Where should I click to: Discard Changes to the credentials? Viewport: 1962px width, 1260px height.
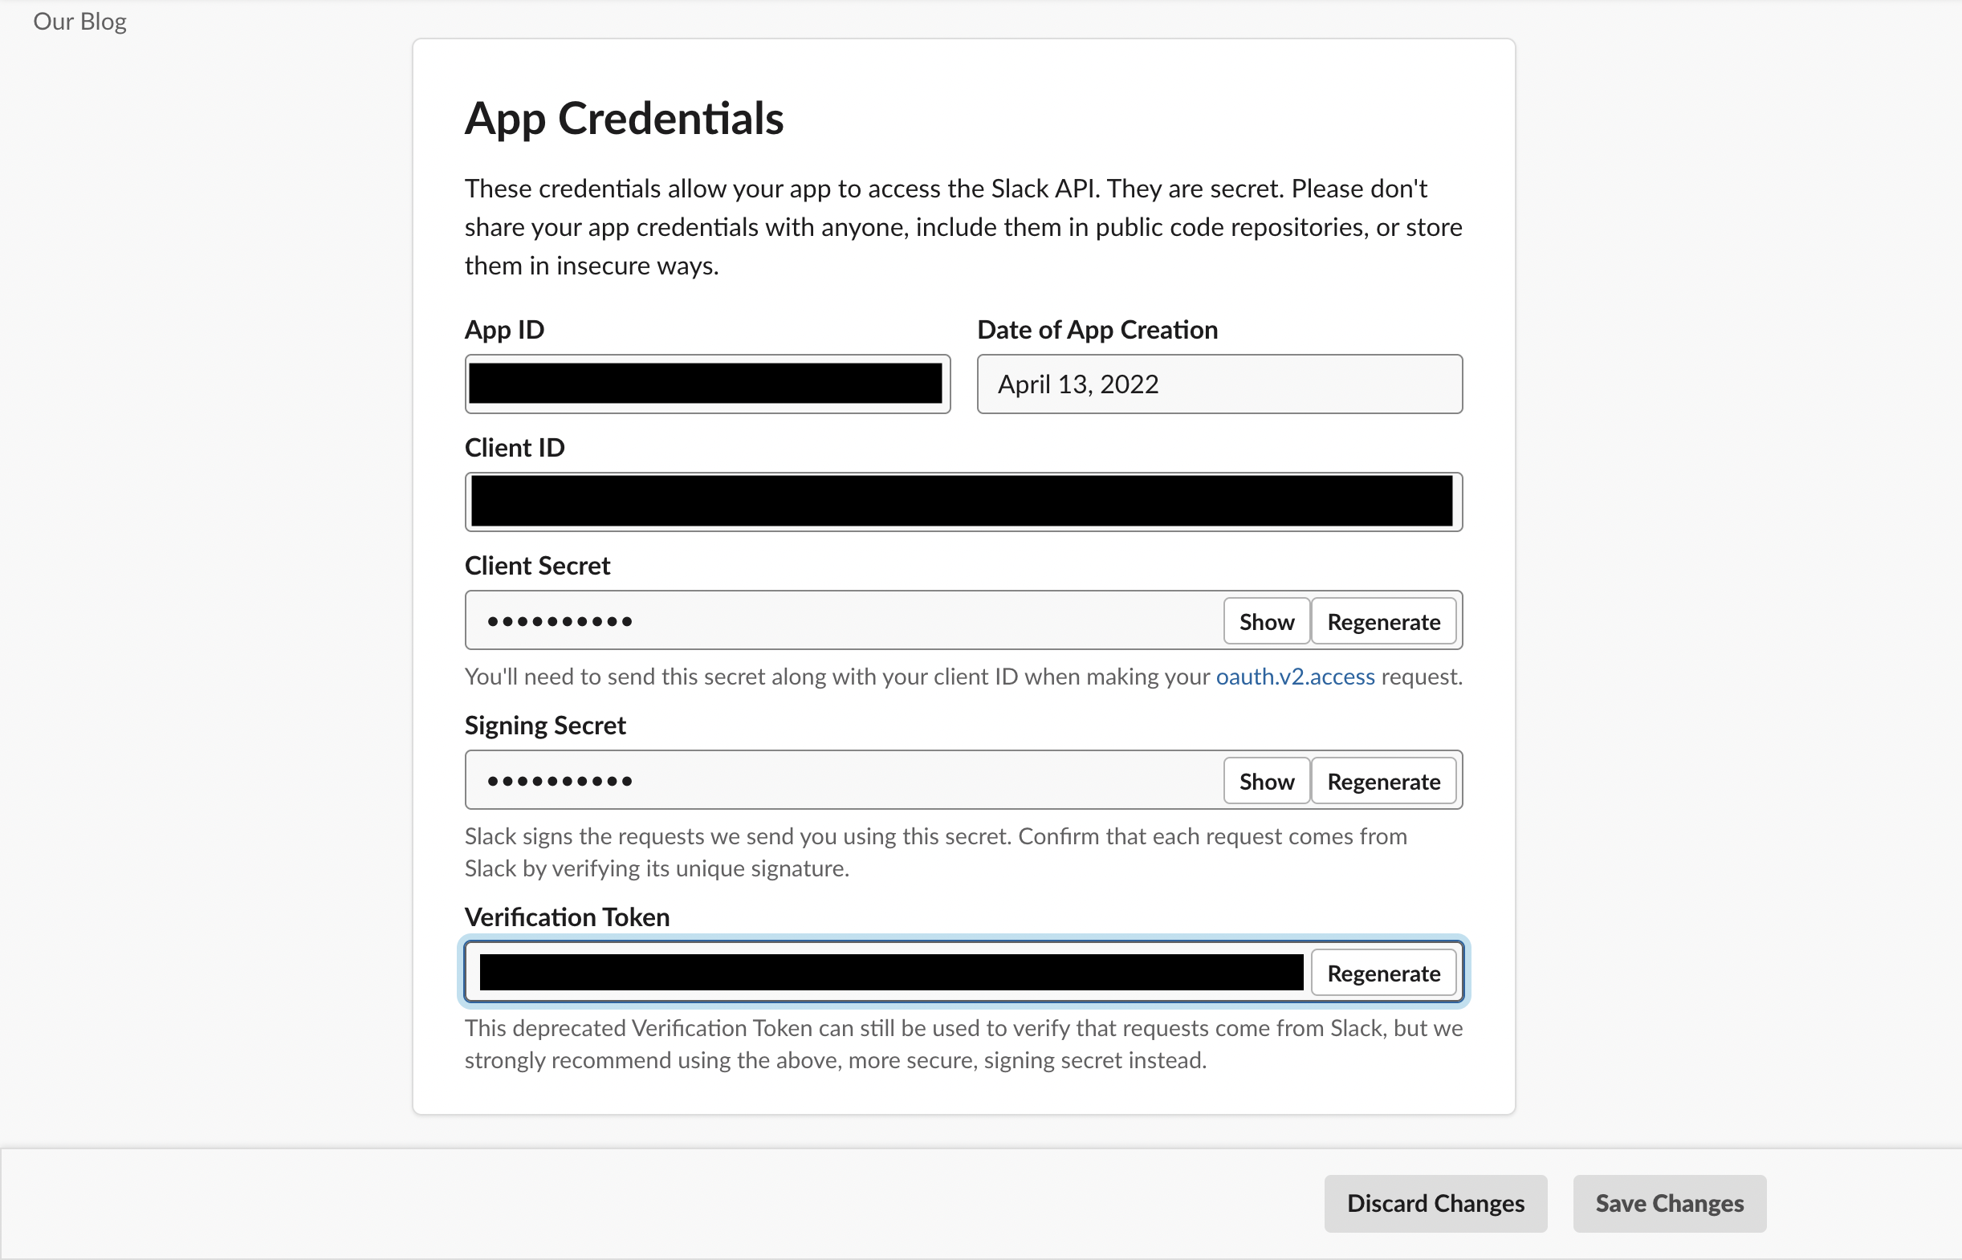coord(1435,1203)
